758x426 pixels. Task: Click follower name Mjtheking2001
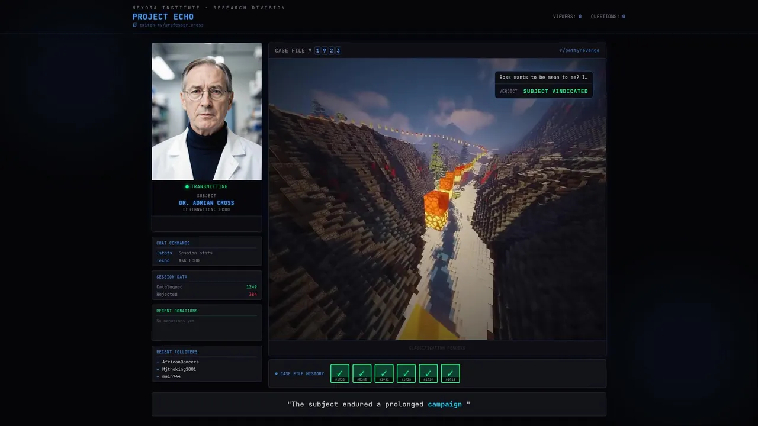click(x=179, y=369)
